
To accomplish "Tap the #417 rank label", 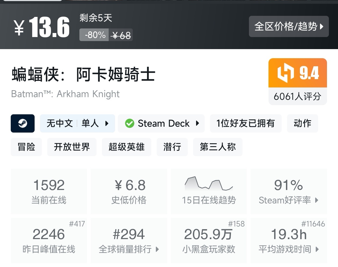I will (x=77, y=224).
